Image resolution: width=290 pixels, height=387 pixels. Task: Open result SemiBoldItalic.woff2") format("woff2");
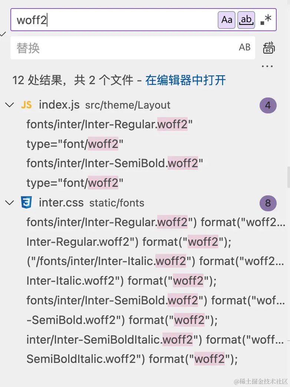coord(132,359)
